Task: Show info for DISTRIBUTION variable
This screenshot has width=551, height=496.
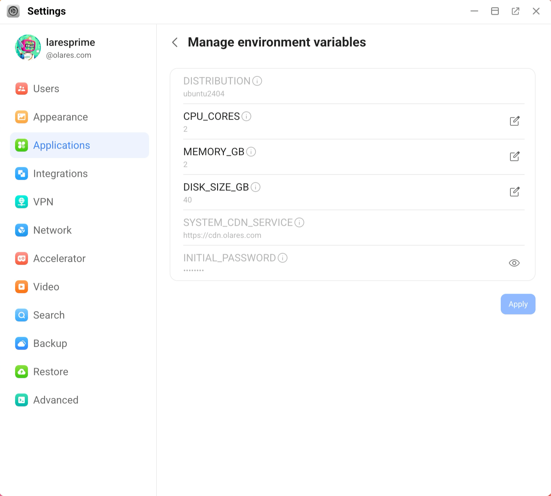Action: [x=257, y=81]
